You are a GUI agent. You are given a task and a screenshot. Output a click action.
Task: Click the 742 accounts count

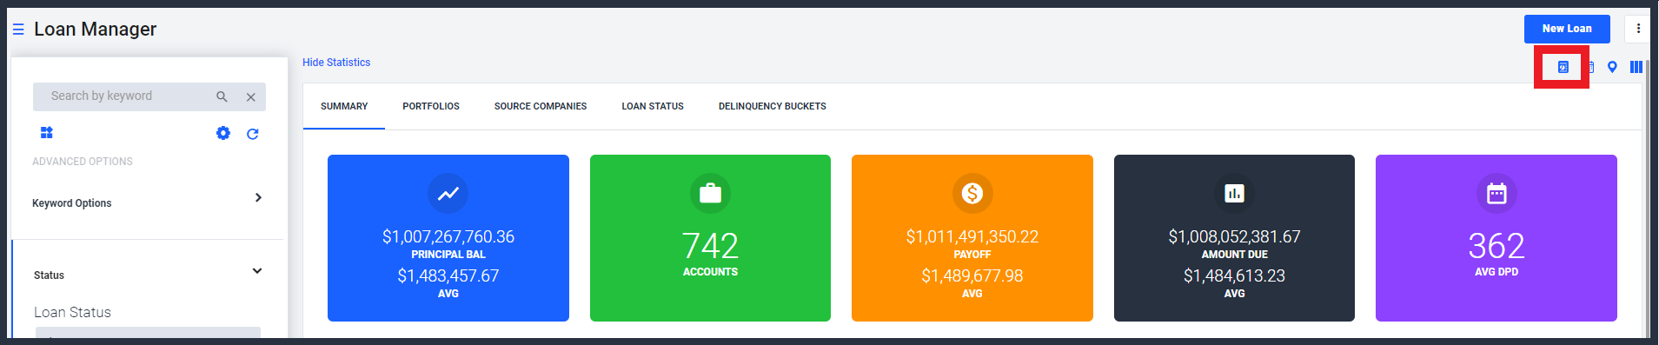[710, 246]
